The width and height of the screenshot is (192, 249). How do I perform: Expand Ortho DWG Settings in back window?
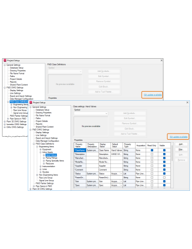pos(5,127)
